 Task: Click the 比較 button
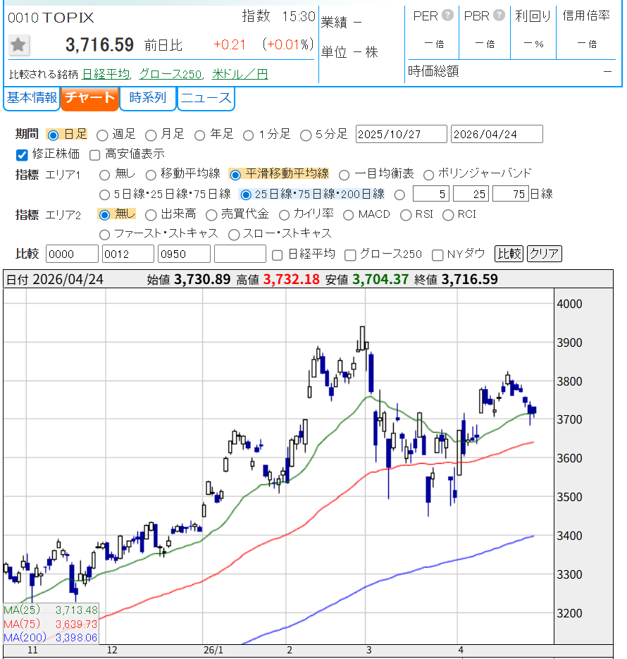click(x=509, y=254)
